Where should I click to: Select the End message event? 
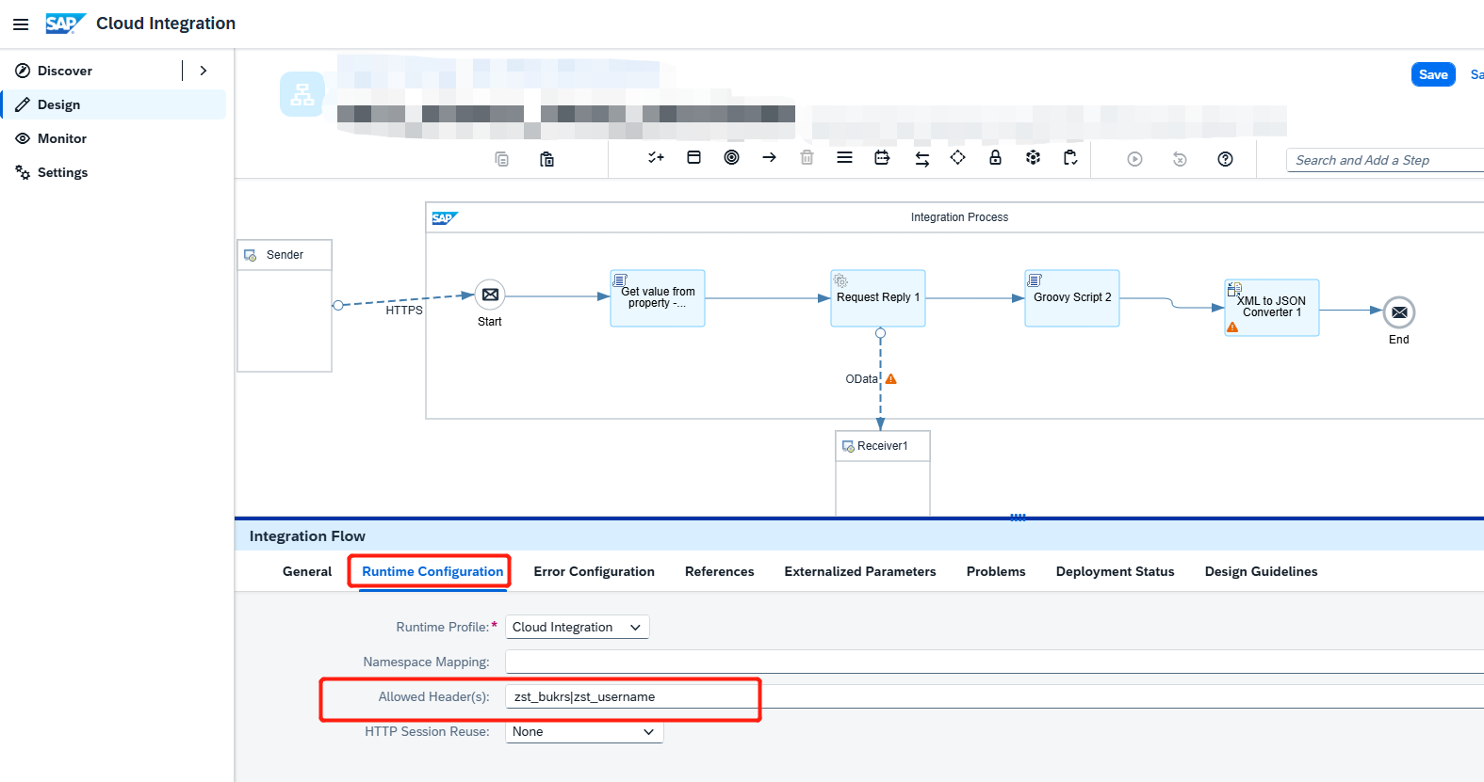tap(1399, 312)
